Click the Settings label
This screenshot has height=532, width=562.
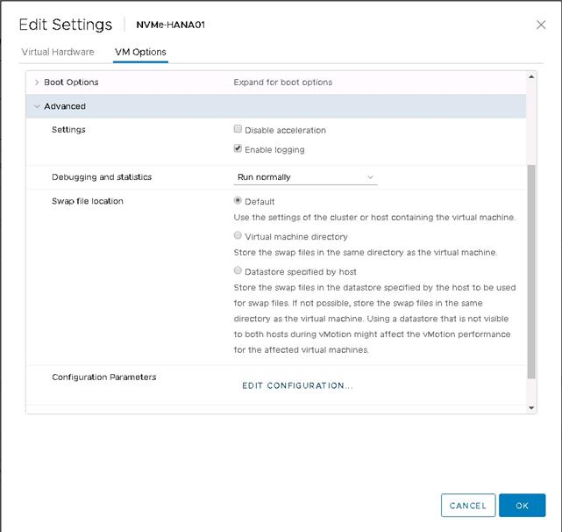point(68,130)
